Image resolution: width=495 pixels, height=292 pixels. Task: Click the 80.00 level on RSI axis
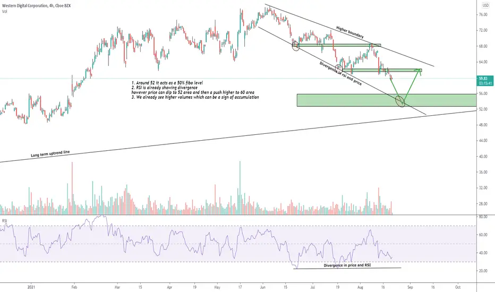[x=483, y=217]
